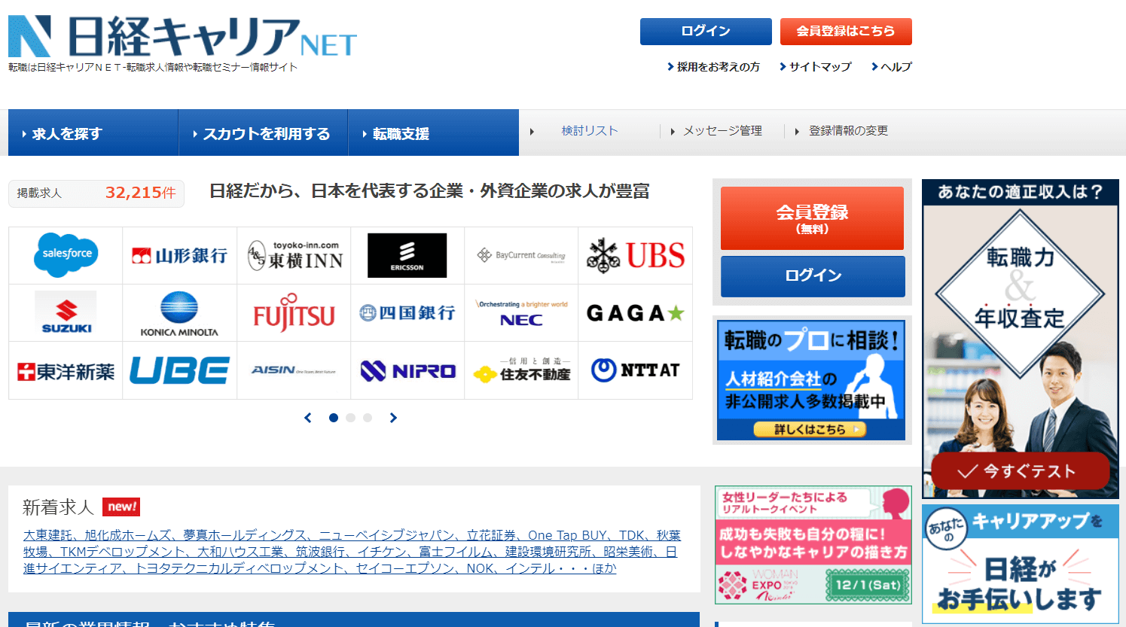Select the NIPRO logo tile
The height and width of the screenshot is (627, 1126).
tap(407, 371)
